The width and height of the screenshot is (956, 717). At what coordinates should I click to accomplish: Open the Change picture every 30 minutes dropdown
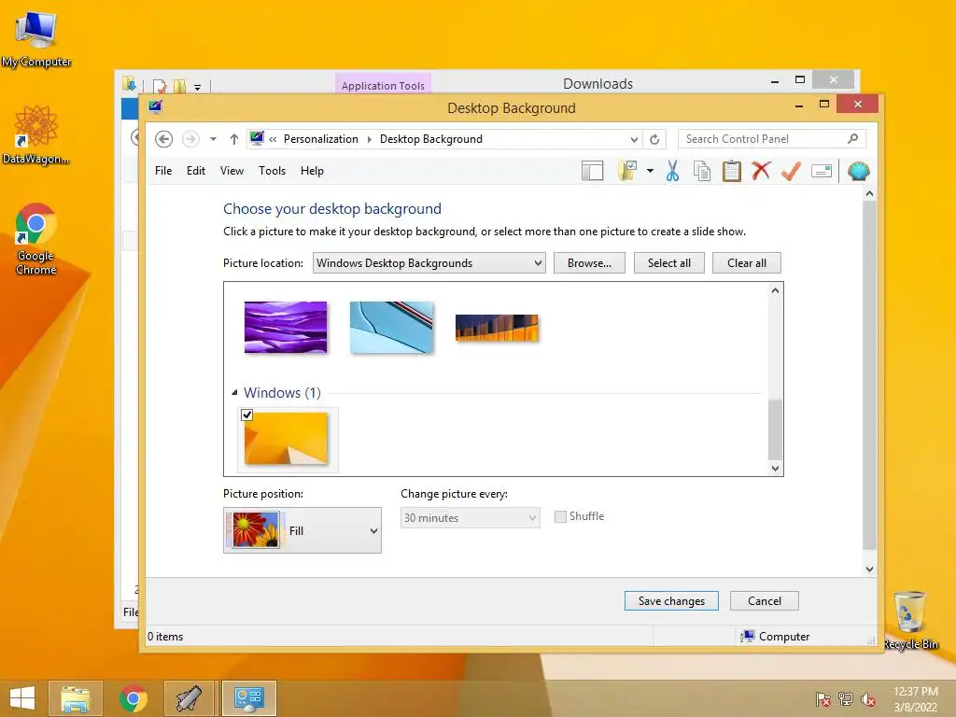pos(471,517)
